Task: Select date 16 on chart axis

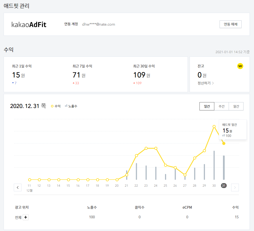Action: pos(78,186)
